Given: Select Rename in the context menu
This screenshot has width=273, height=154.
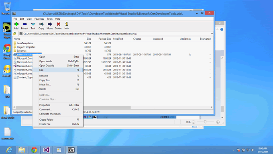Looking at the screenshot, I should [x=58, y=76].
